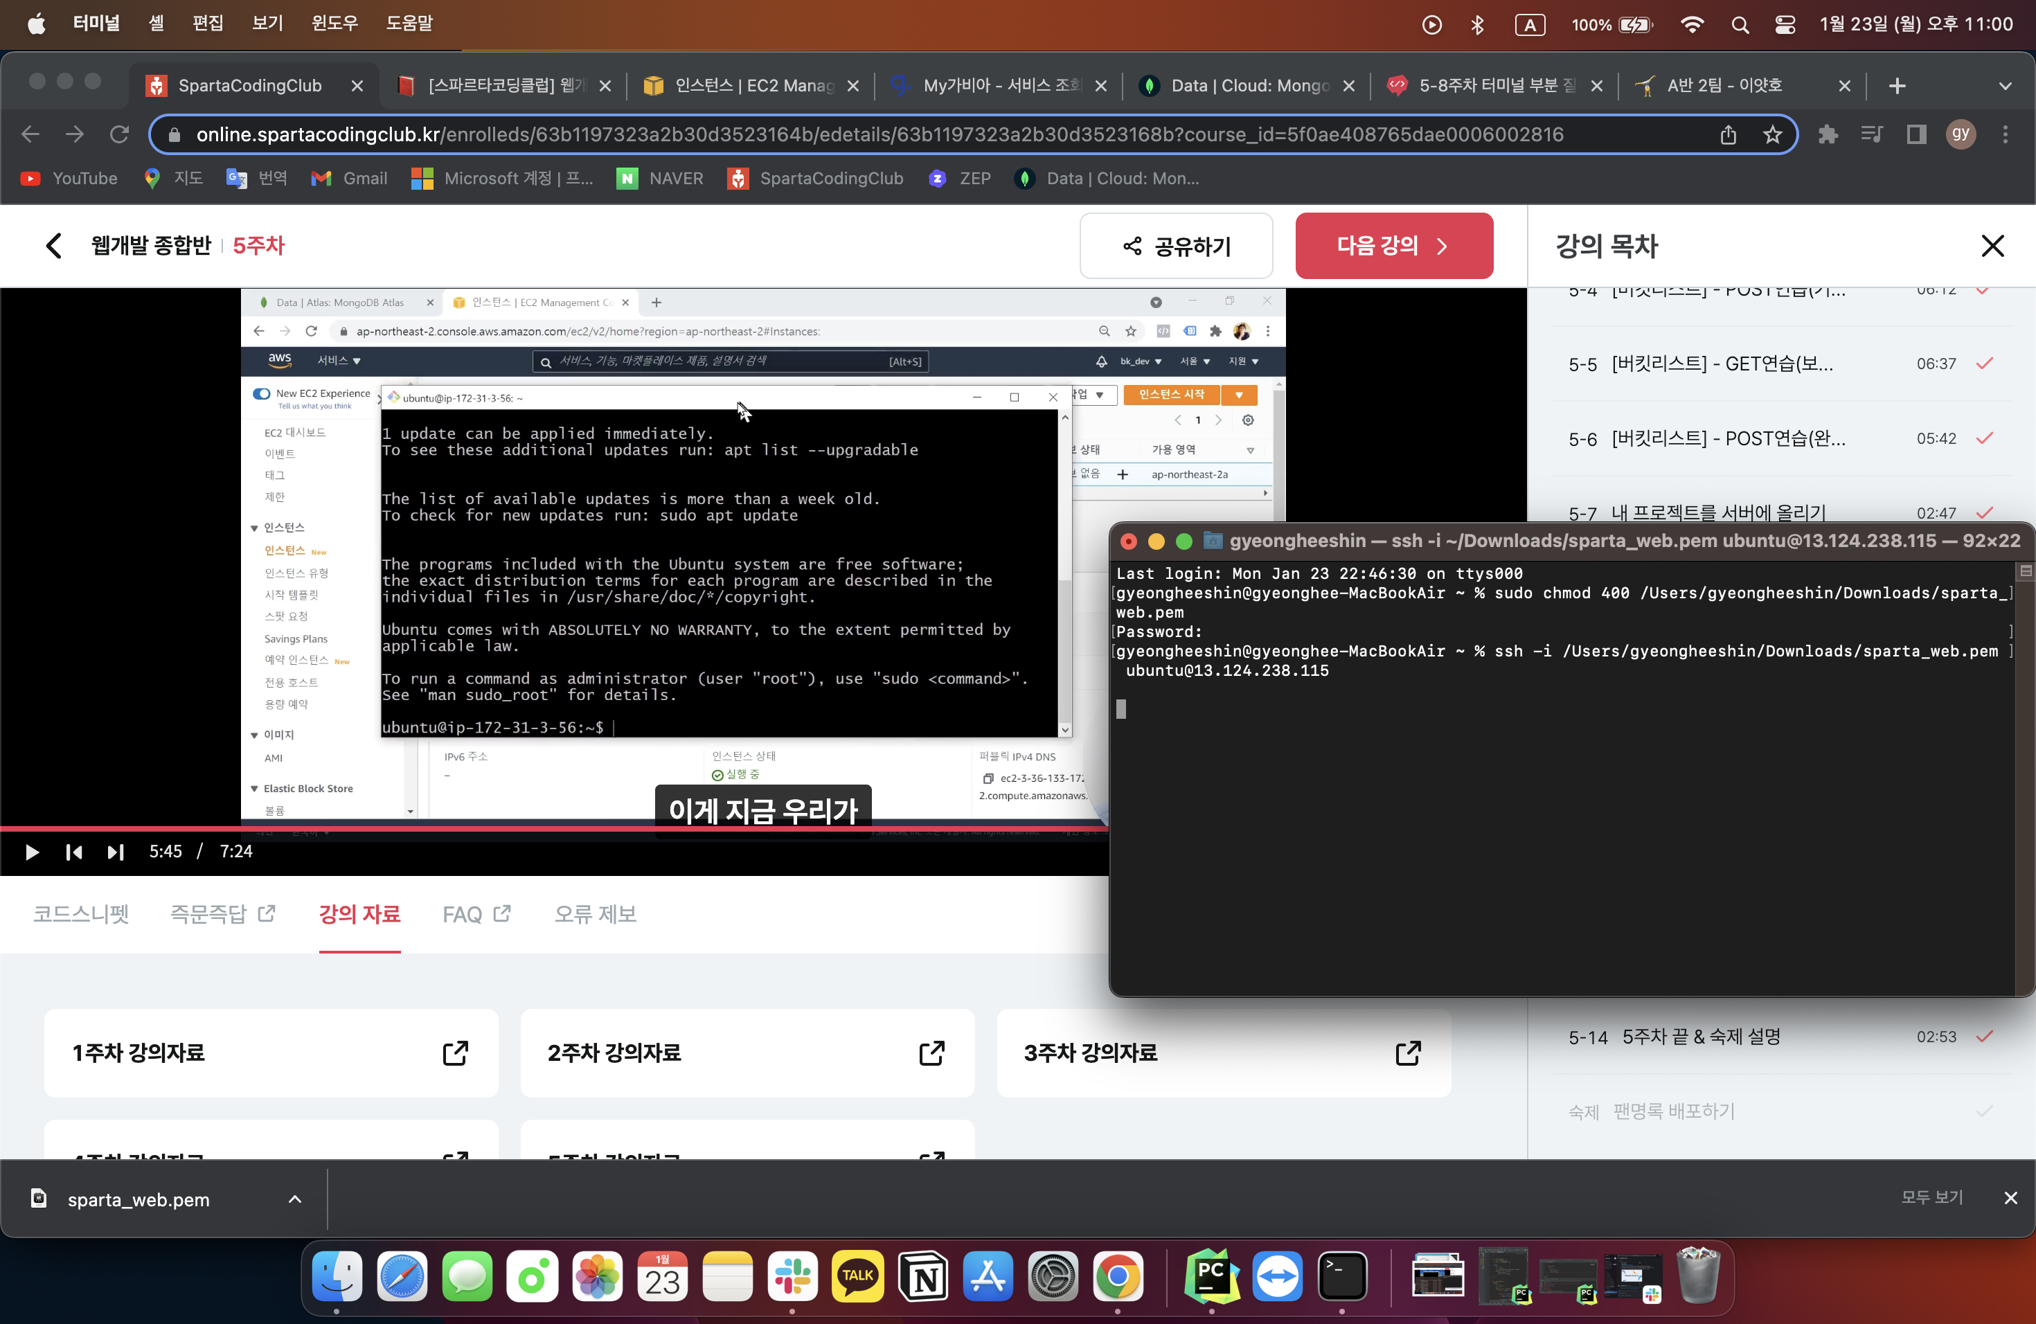Image resolution: width=2036 pixels, height=1324 pixels.
Task: Open Chrome three-dot menu
Action: coord(2006,134)
